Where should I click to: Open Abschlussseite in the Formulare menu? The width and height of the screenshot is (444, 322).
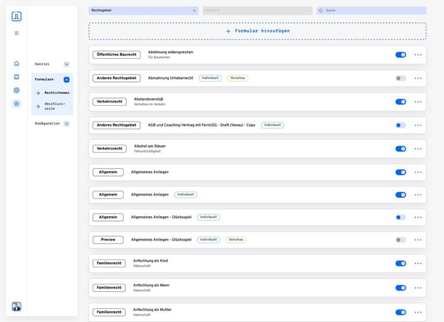coord(55,106)
